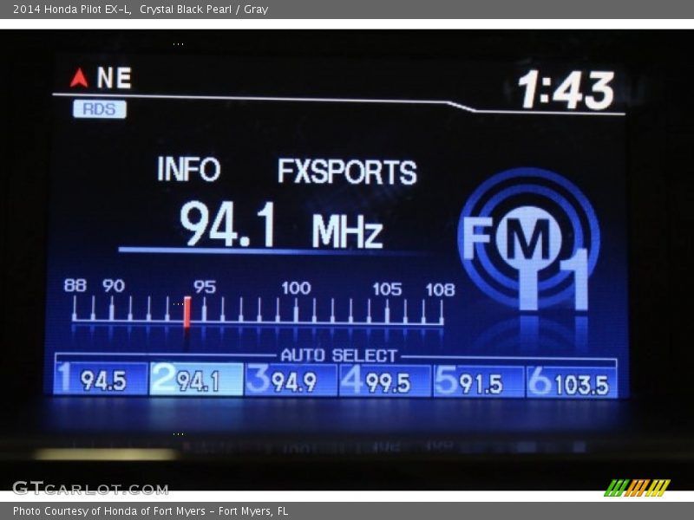Click the RDS indicator badge

tap(100, 109)
